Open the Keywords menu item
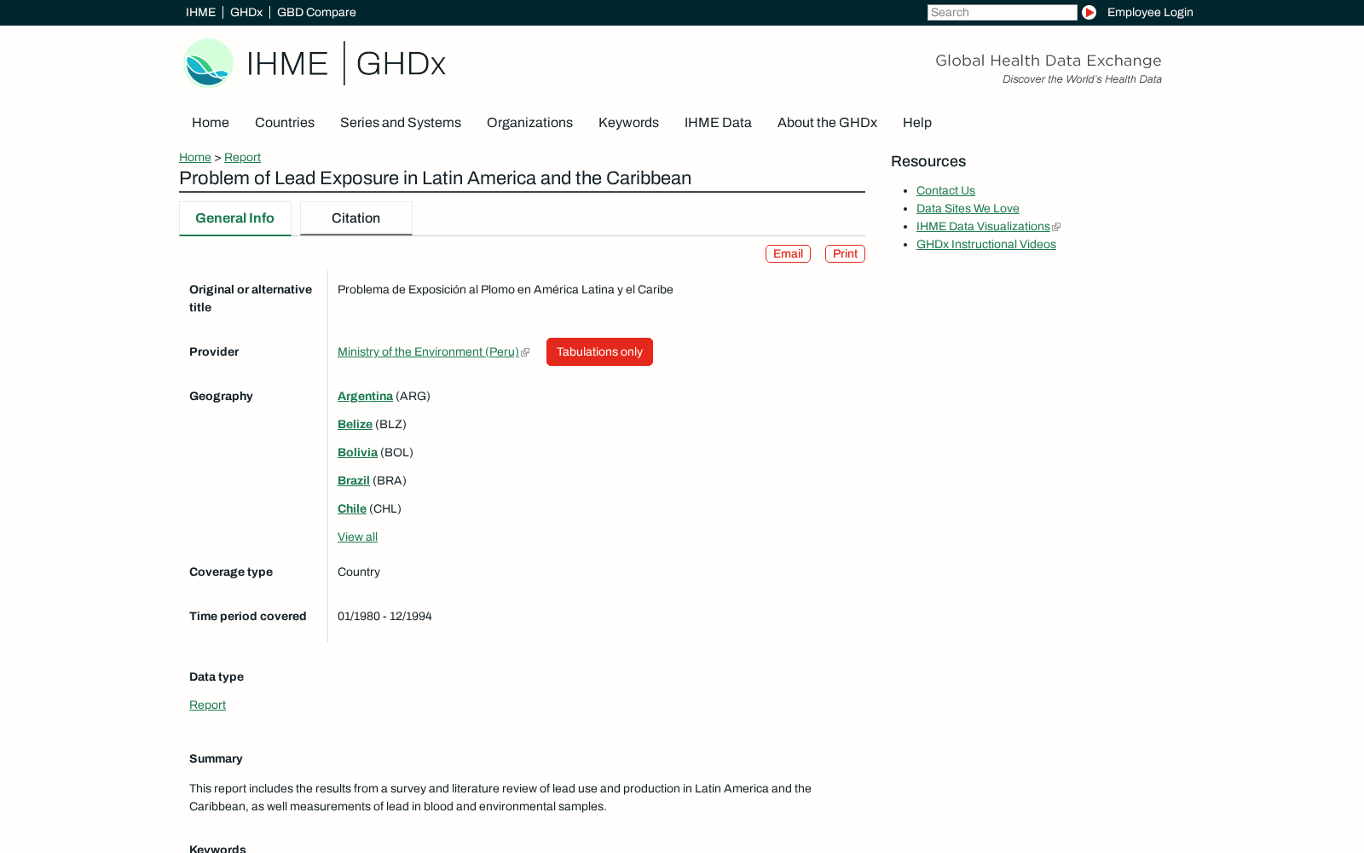The width and height of the screenshot is (1364, 853). point(628,123)
